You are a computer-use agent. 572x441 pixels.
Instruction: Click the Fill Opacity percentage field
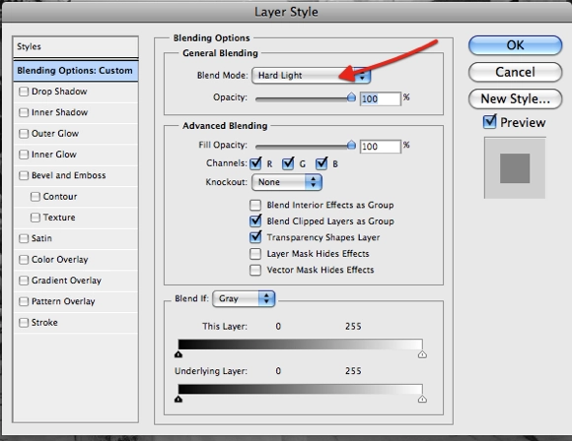tap(380, 147)
